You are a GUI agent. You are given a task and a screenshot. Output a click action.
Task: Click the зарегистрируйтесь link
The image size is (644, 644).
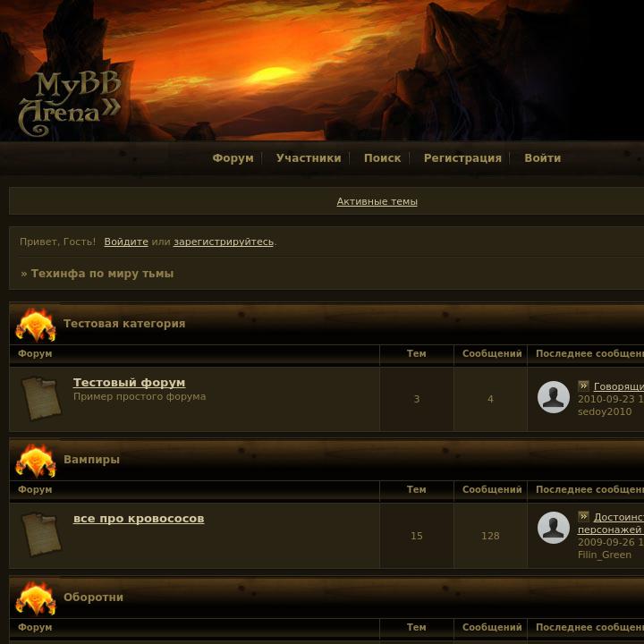click(224, 241)
